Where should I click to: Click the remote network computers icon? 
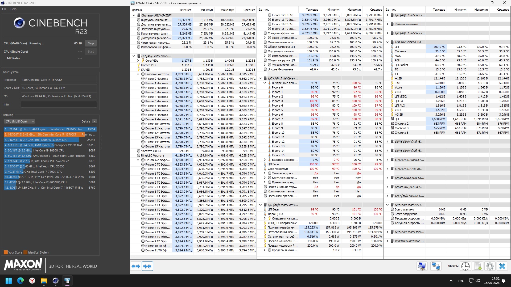[x=436, y=266]
